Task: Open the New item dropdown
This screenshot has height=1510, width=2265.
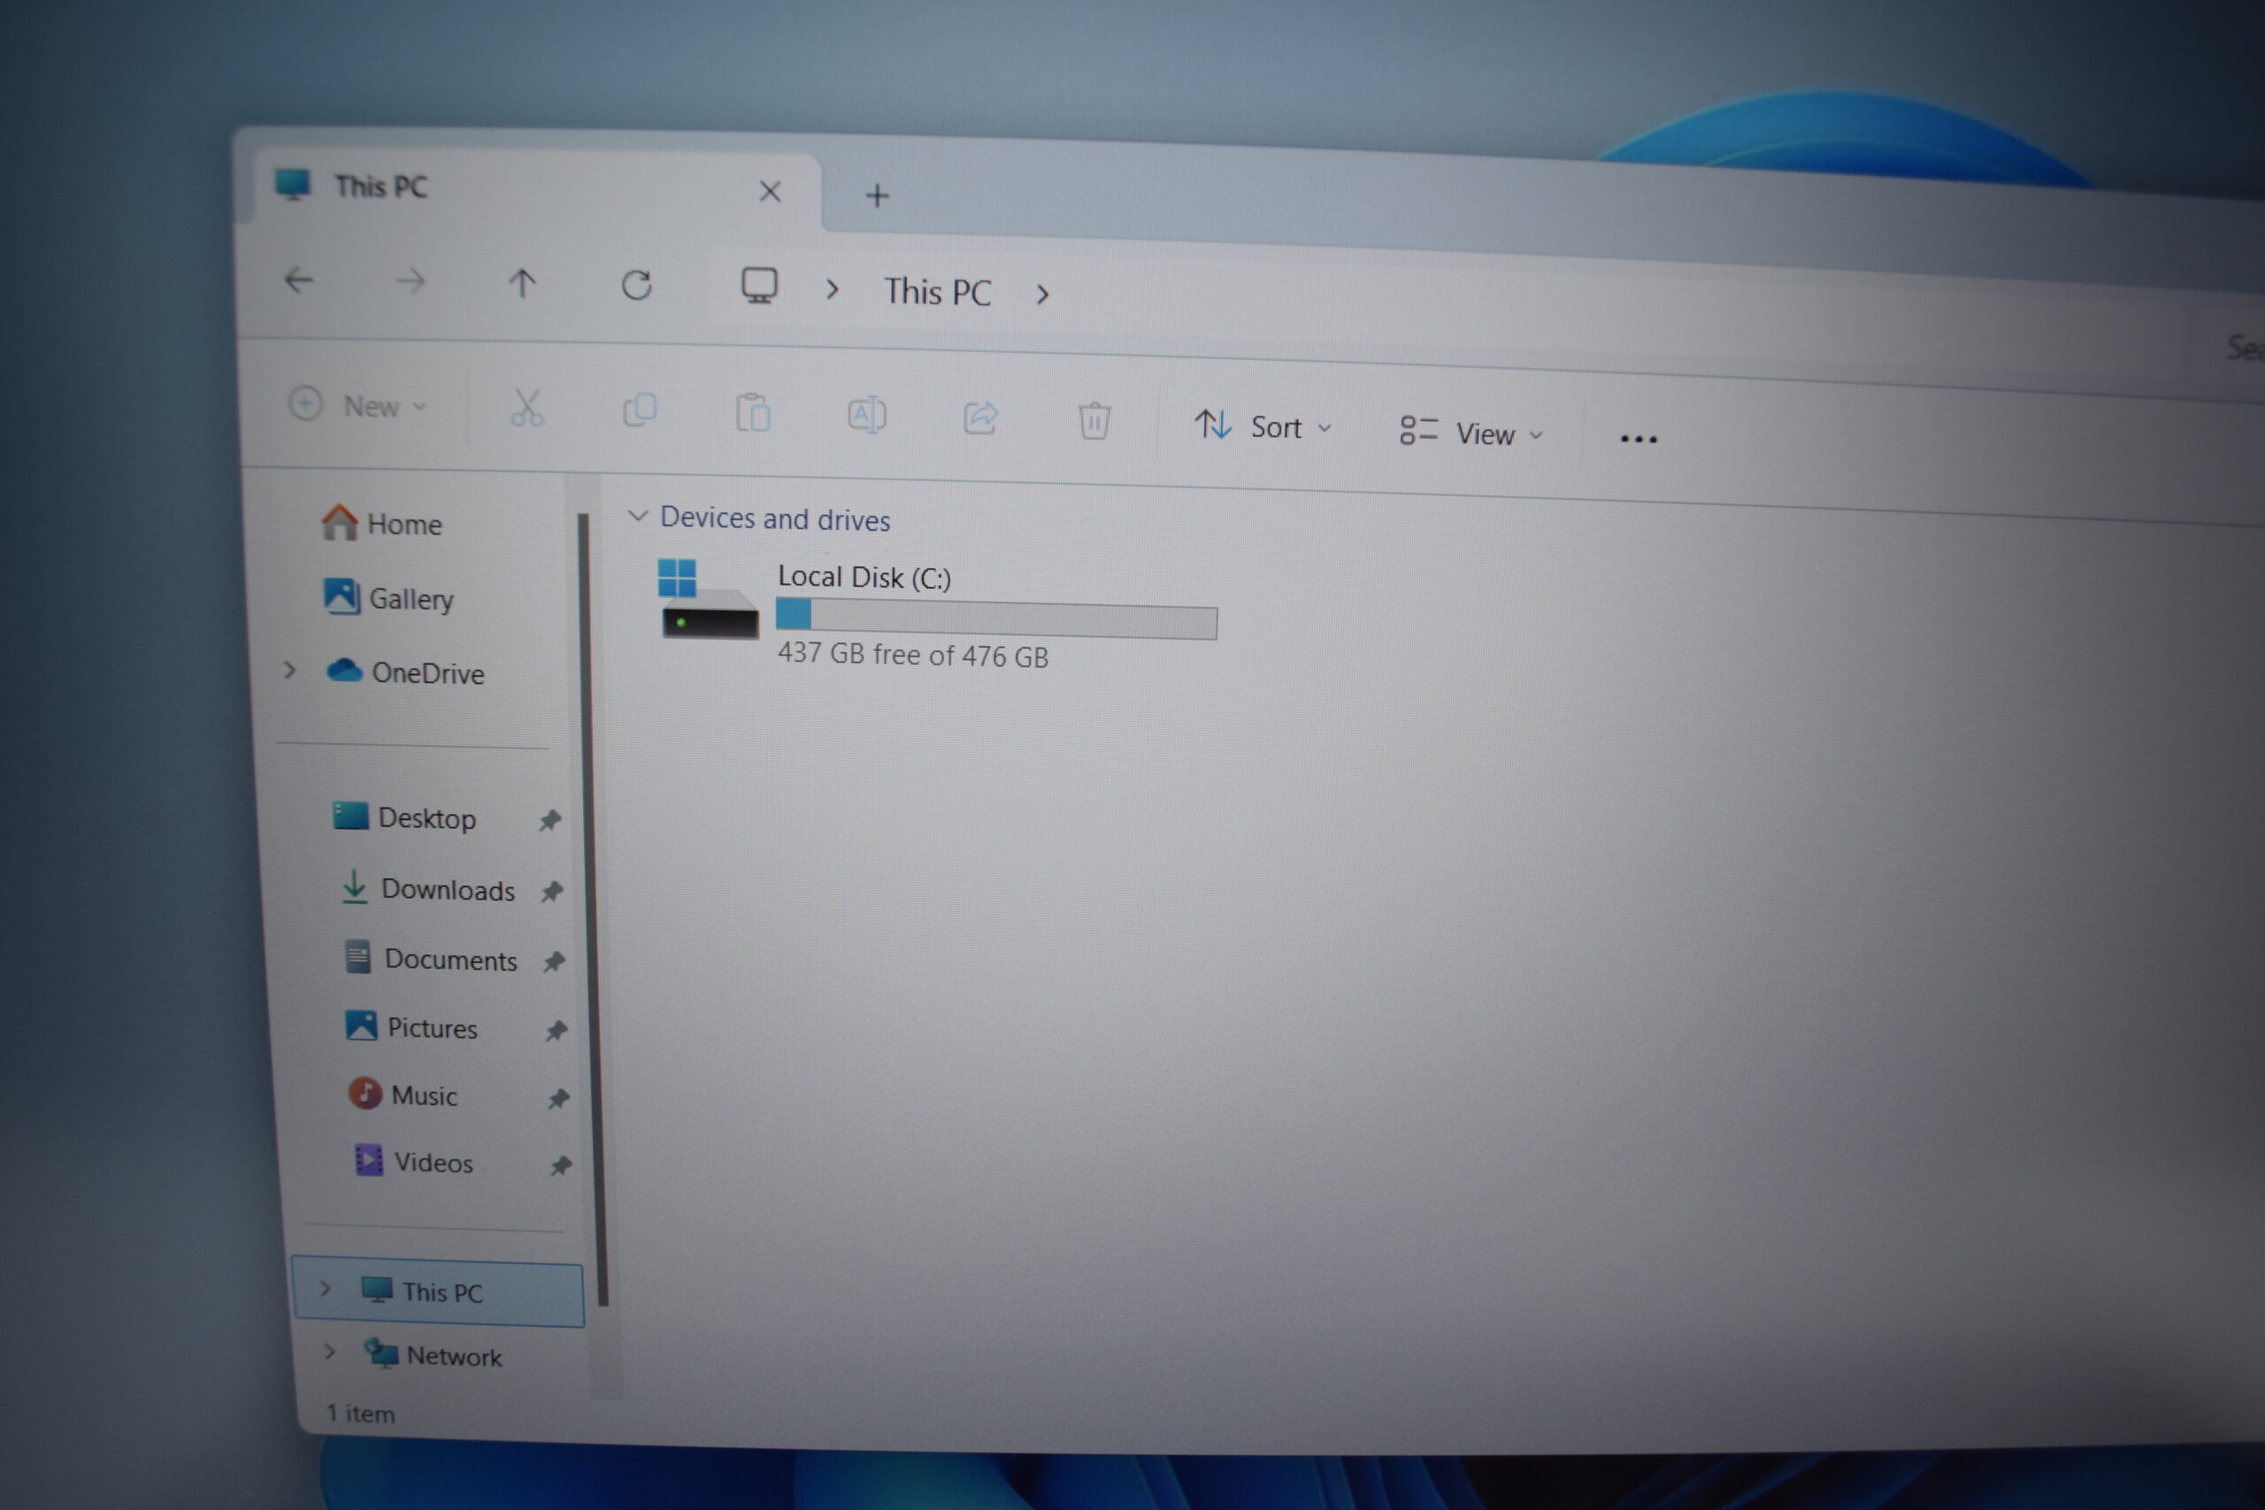Action: pyautogui.click(x=357, y=405)
